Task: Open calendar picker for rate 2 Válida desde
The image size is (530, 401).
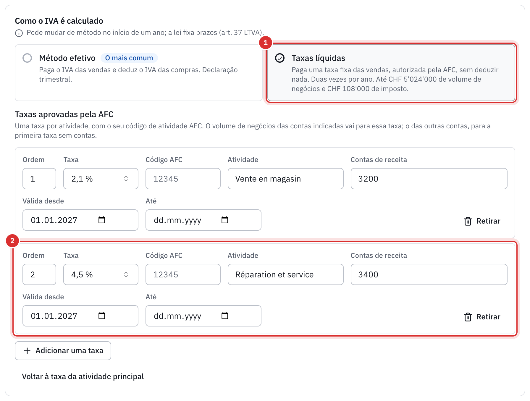Action: pos(102,316)
